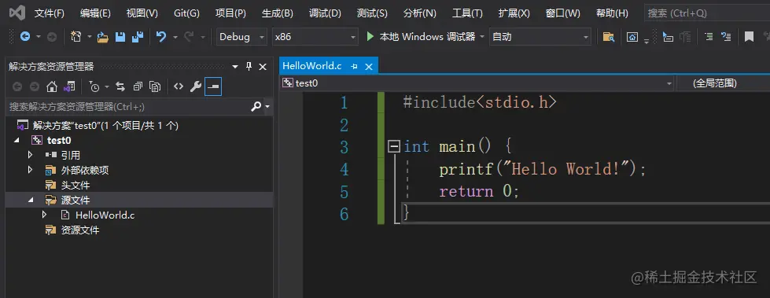Select the 头文件 folder in the tree
Screen dimensions: 770x298
[139, 185]
